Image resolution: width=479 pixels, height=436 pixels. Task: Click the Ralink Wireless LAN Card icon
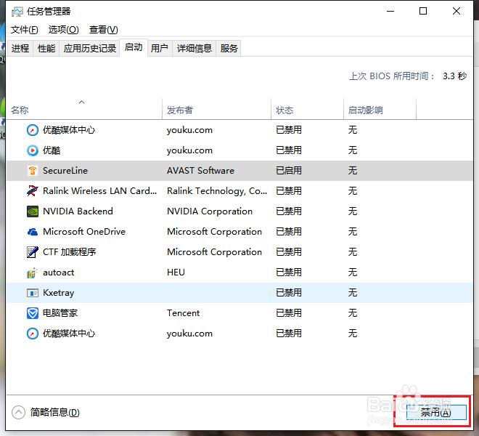(33, 191)
